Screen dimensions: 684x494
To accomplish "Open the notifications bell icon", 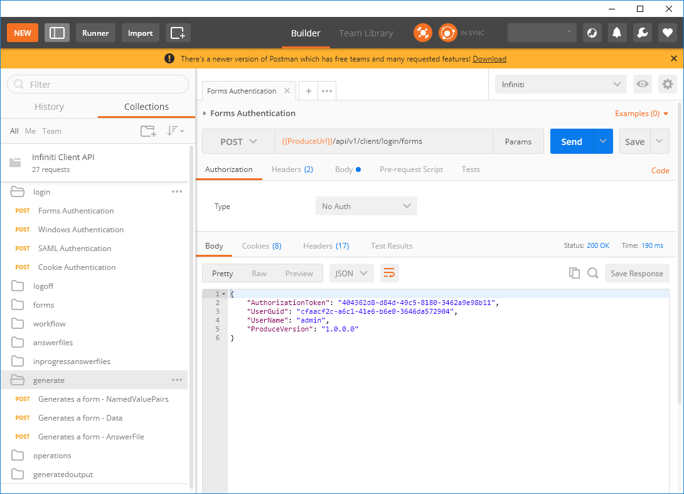I will 617,33.
